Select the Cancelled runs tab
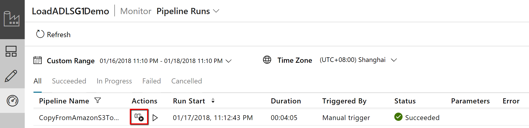 (186, 81)
